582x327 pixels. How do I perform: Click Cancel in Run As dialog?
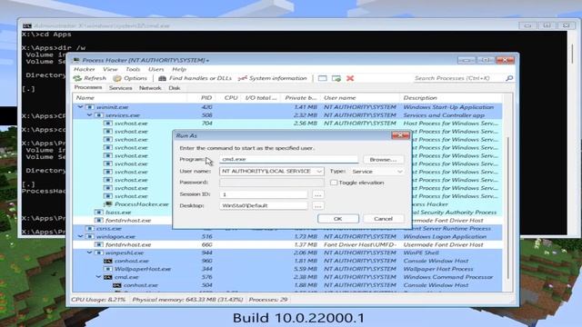click(383, 219)
